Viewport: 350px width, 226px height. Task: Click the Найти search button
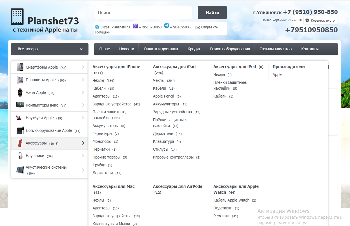coord(212,13)
